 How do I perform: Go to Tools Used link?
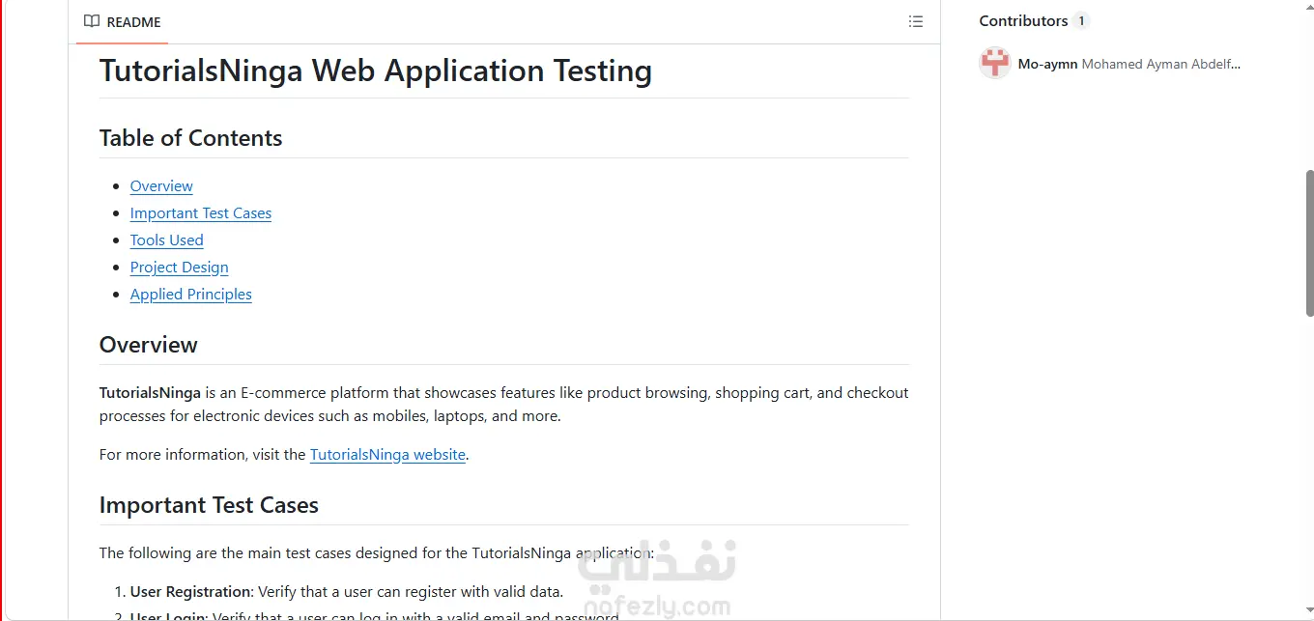pyautogui.click(x=167, y=240)
